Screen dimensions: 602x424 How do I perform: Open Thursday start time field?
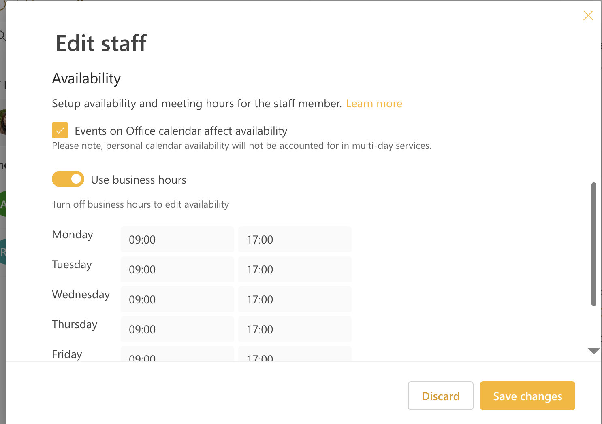click(177, 329)
